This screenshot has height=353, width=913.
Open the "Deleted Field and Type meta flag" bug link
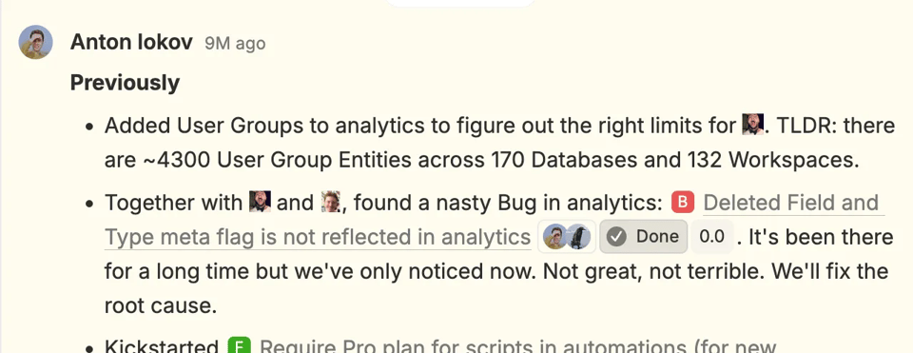coord(495,220)
